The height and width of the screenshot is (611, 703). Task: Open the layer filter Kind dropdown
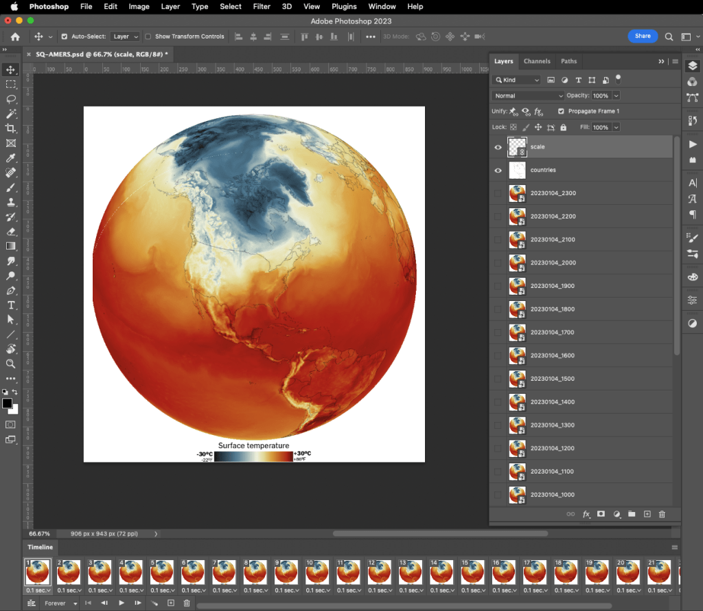517,80
